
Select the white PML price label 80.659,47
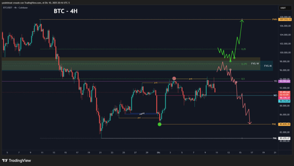(285, 138)
